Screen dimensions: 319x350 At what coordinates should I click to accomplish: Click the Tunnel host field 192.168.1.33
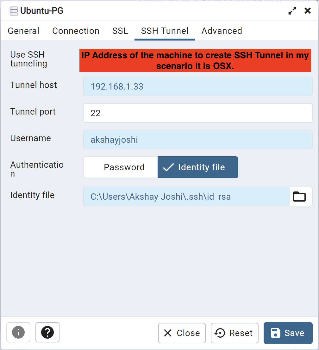[x=197, y=86]
